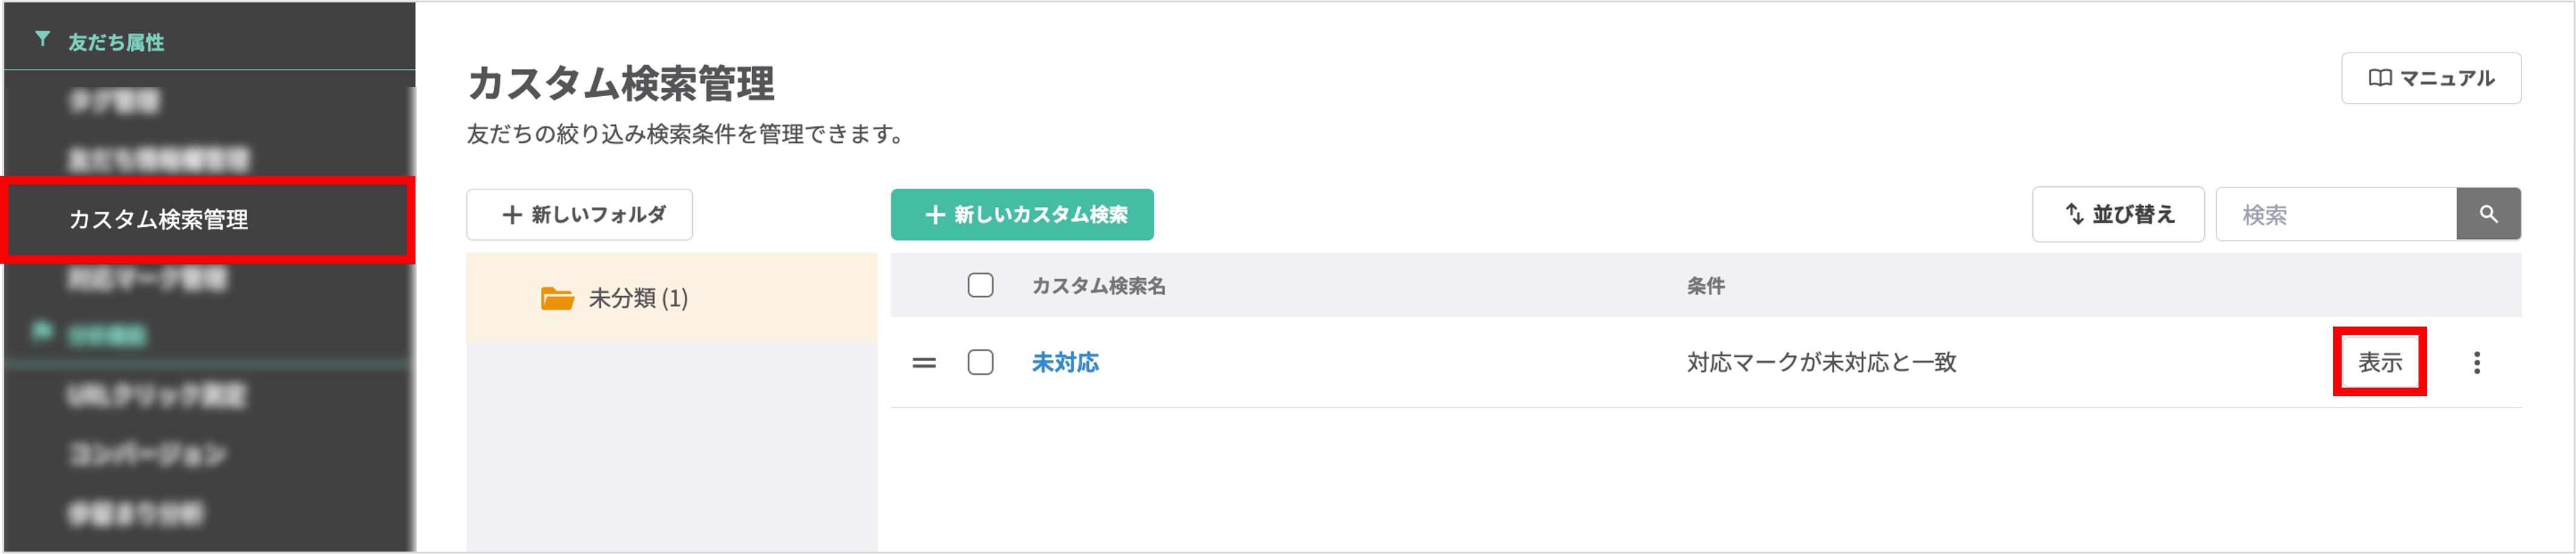The image size is (2576, 554).
Task: Click the drag handle beside 未対応
Action: click(x=925, y=363)
